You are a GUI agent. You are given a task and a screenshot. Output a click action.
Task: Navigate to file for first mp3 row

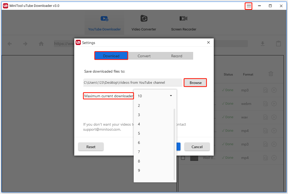point(265,90)
